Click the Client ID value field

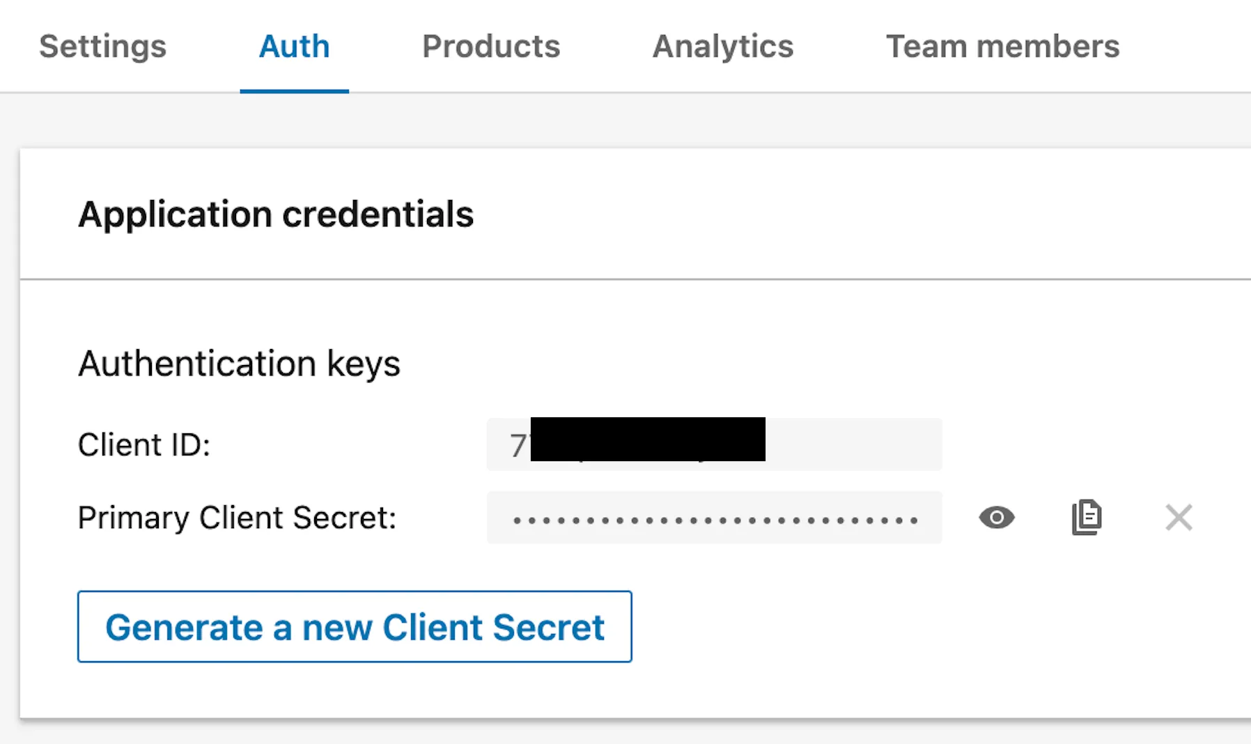click(713, 444)
